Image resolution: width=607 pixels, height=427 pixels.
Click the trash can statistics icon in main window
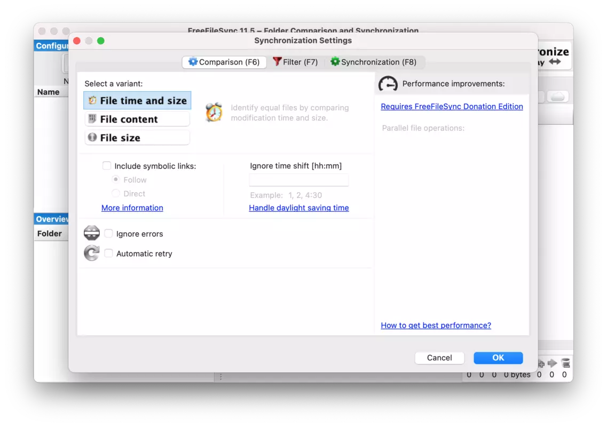click(x=565, y=363)
